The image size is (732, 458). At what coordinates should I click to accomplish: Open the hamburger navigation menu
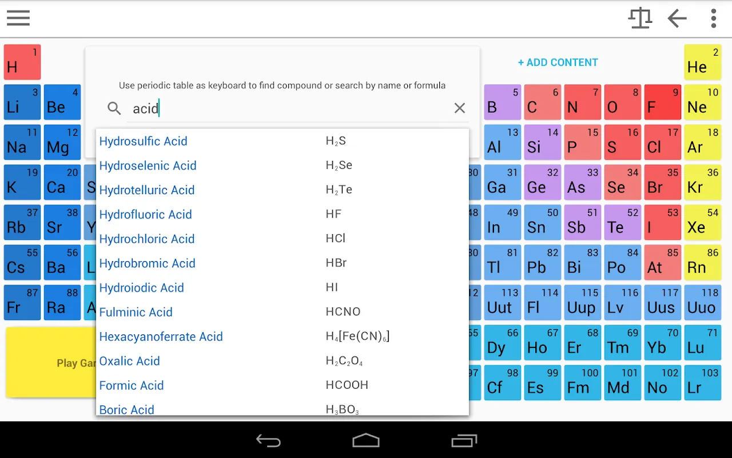[18, 18]
